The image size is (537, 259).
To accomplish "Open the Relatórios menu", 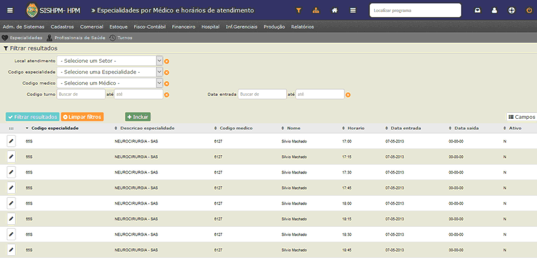I will pyautogui.click(x=303, y=27).
